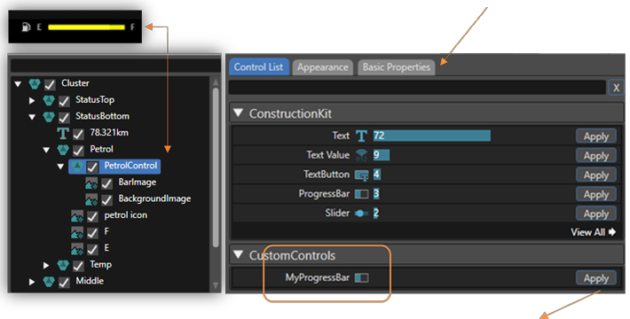Click the Text Value control icon

click(x=361, y=155)
